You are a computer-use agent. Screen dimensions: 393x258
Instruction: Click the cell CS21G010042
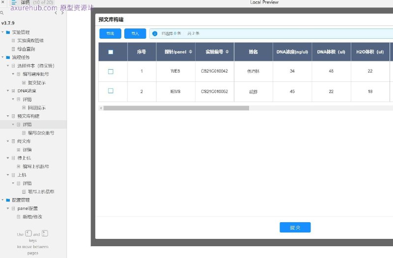point(214,71)
